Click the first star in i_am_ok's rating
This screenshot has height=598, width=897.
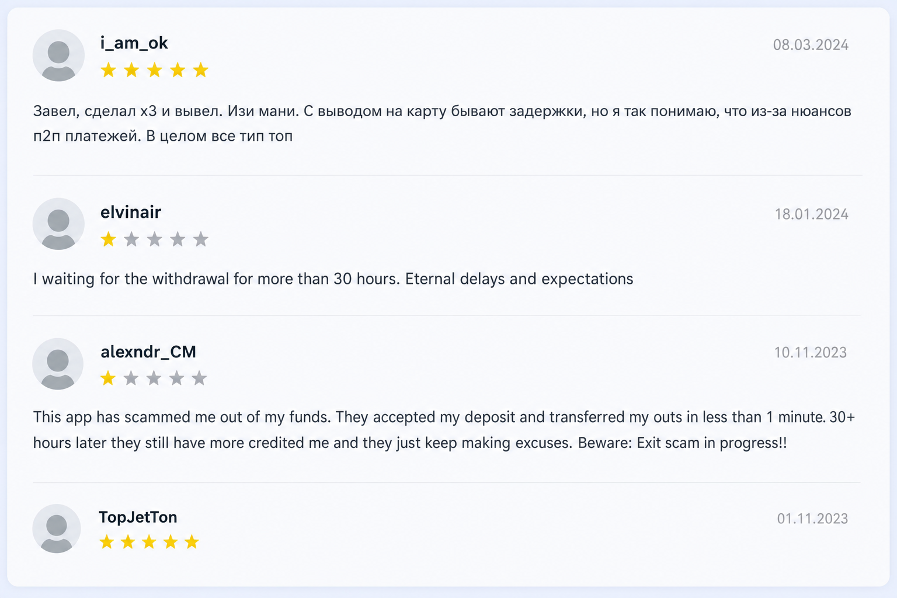click(x=109, y=70)
